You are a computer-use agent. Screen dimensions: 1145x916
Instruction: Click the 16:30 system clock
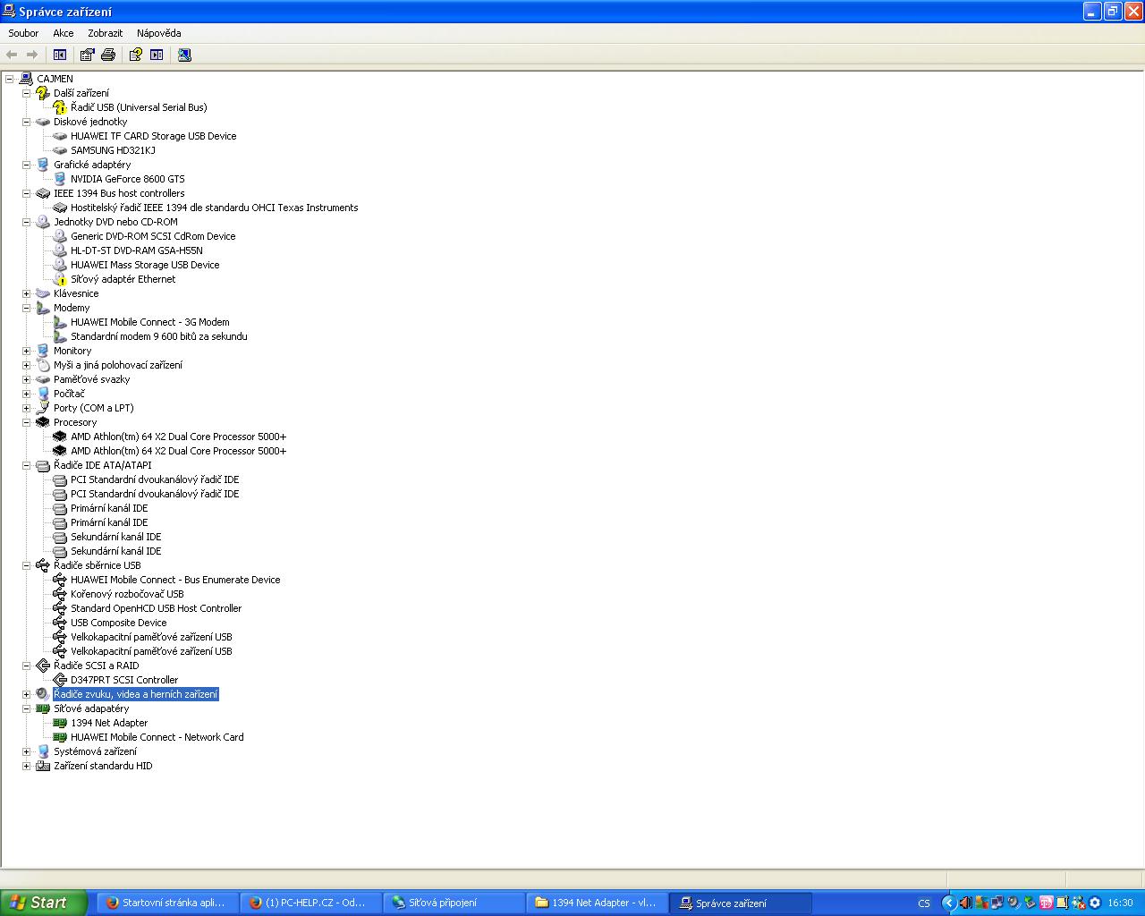pos(1120,903)
